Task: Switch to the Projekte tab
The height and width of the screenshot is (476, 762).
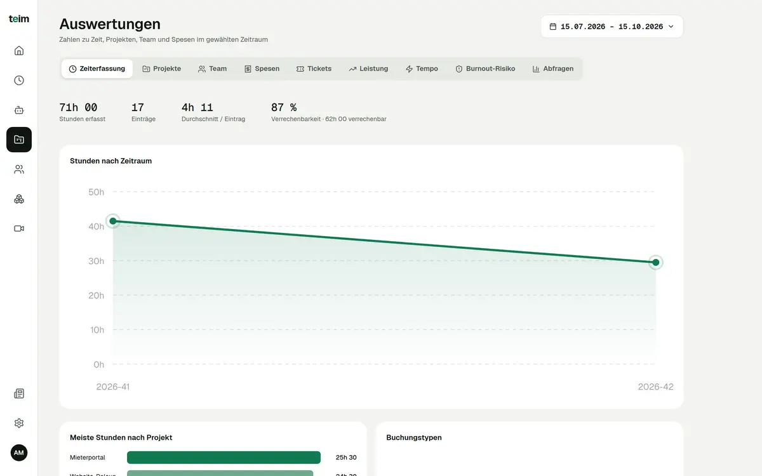Action: 162,69
